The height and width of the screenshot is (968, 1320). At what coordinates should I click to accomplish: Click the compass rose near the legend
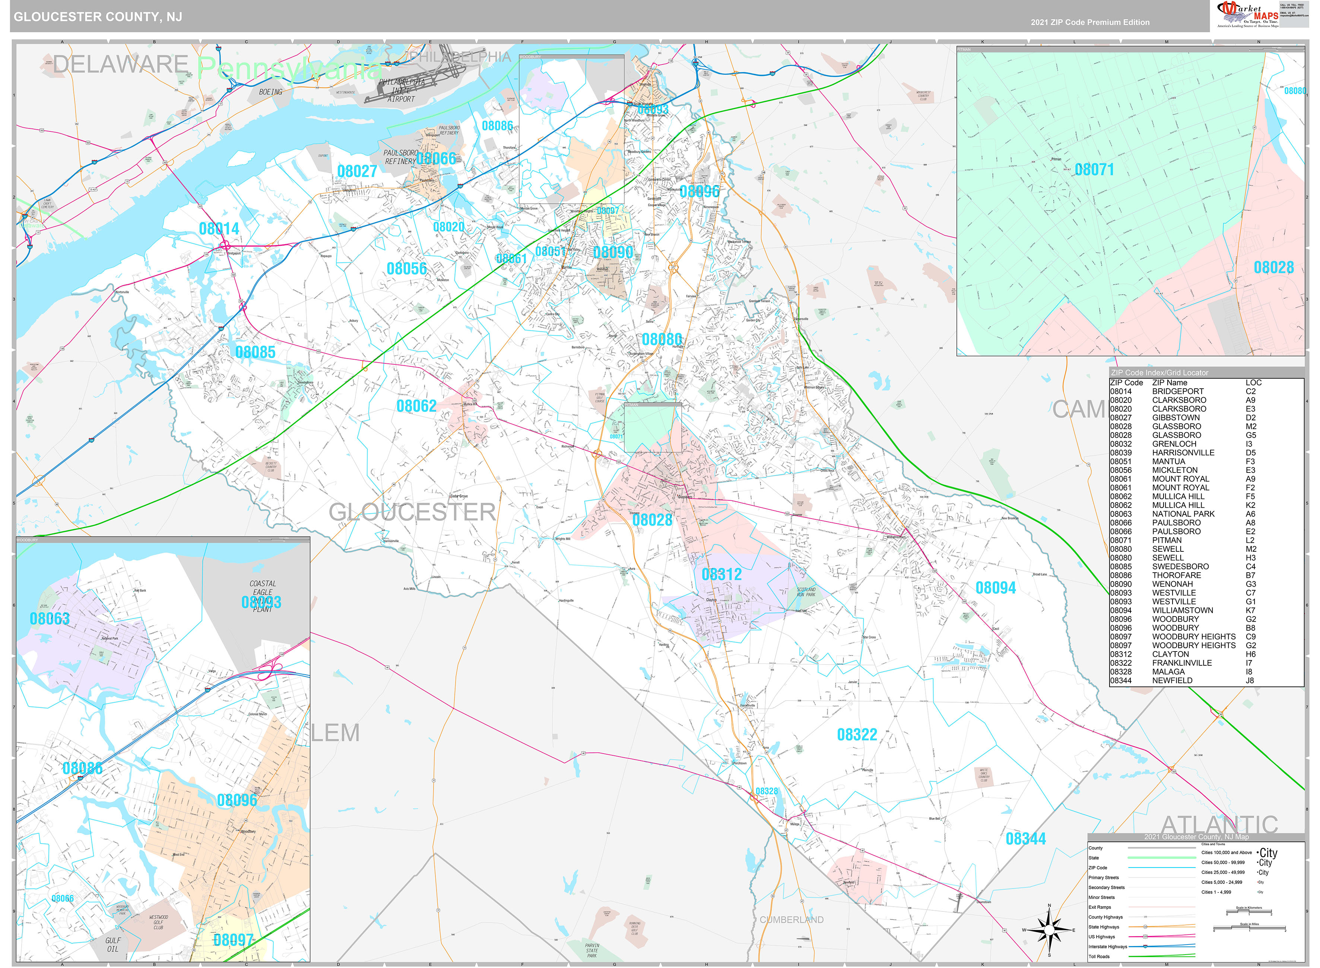[1049, 930]
